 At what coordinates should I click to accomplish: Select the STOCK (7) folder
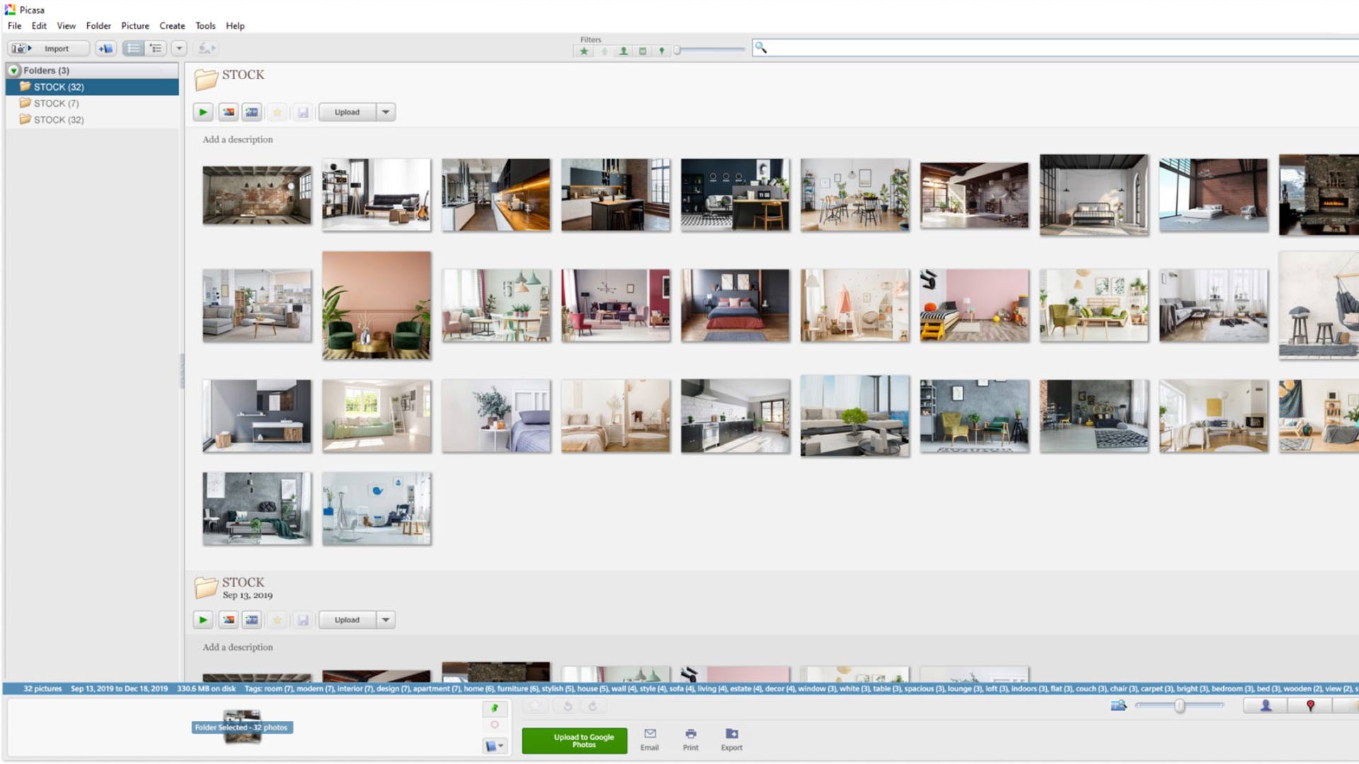click(x=92, y=103)
